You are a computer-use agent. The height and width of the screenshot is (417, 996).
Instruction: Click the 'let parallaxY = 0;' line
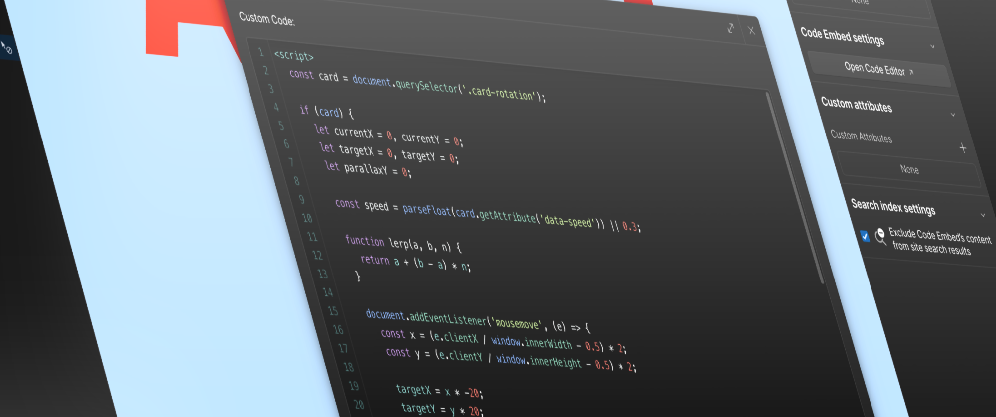point(368,169)
